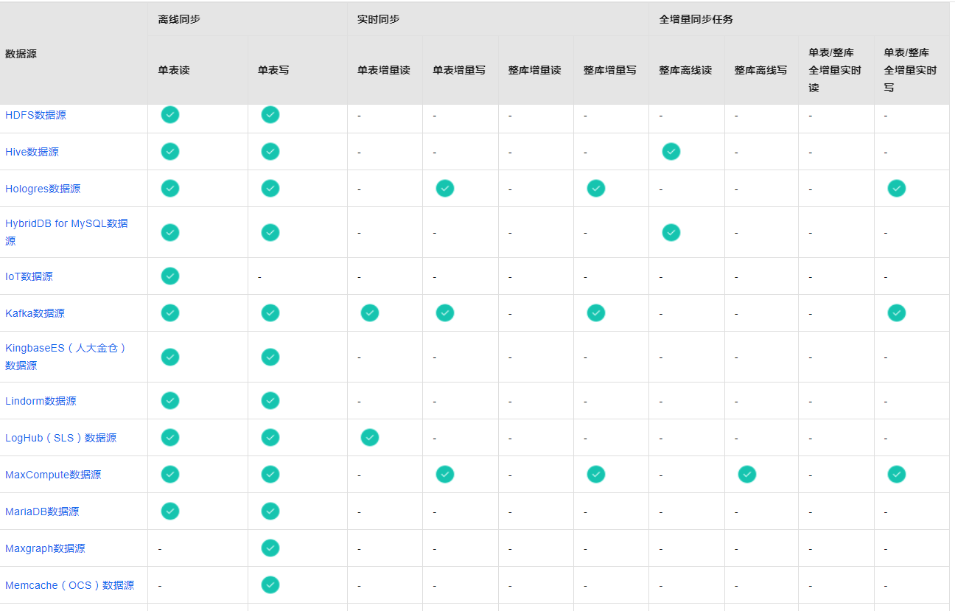Click the 单表读 column header

click(x=197, y=70)
